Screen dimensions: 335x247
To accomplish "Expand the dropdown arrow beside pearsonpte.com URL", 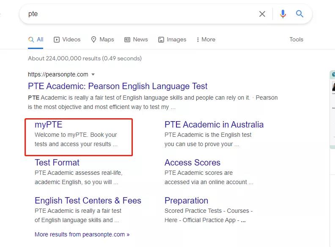I will pyautogui.click(x=93, y=75).
